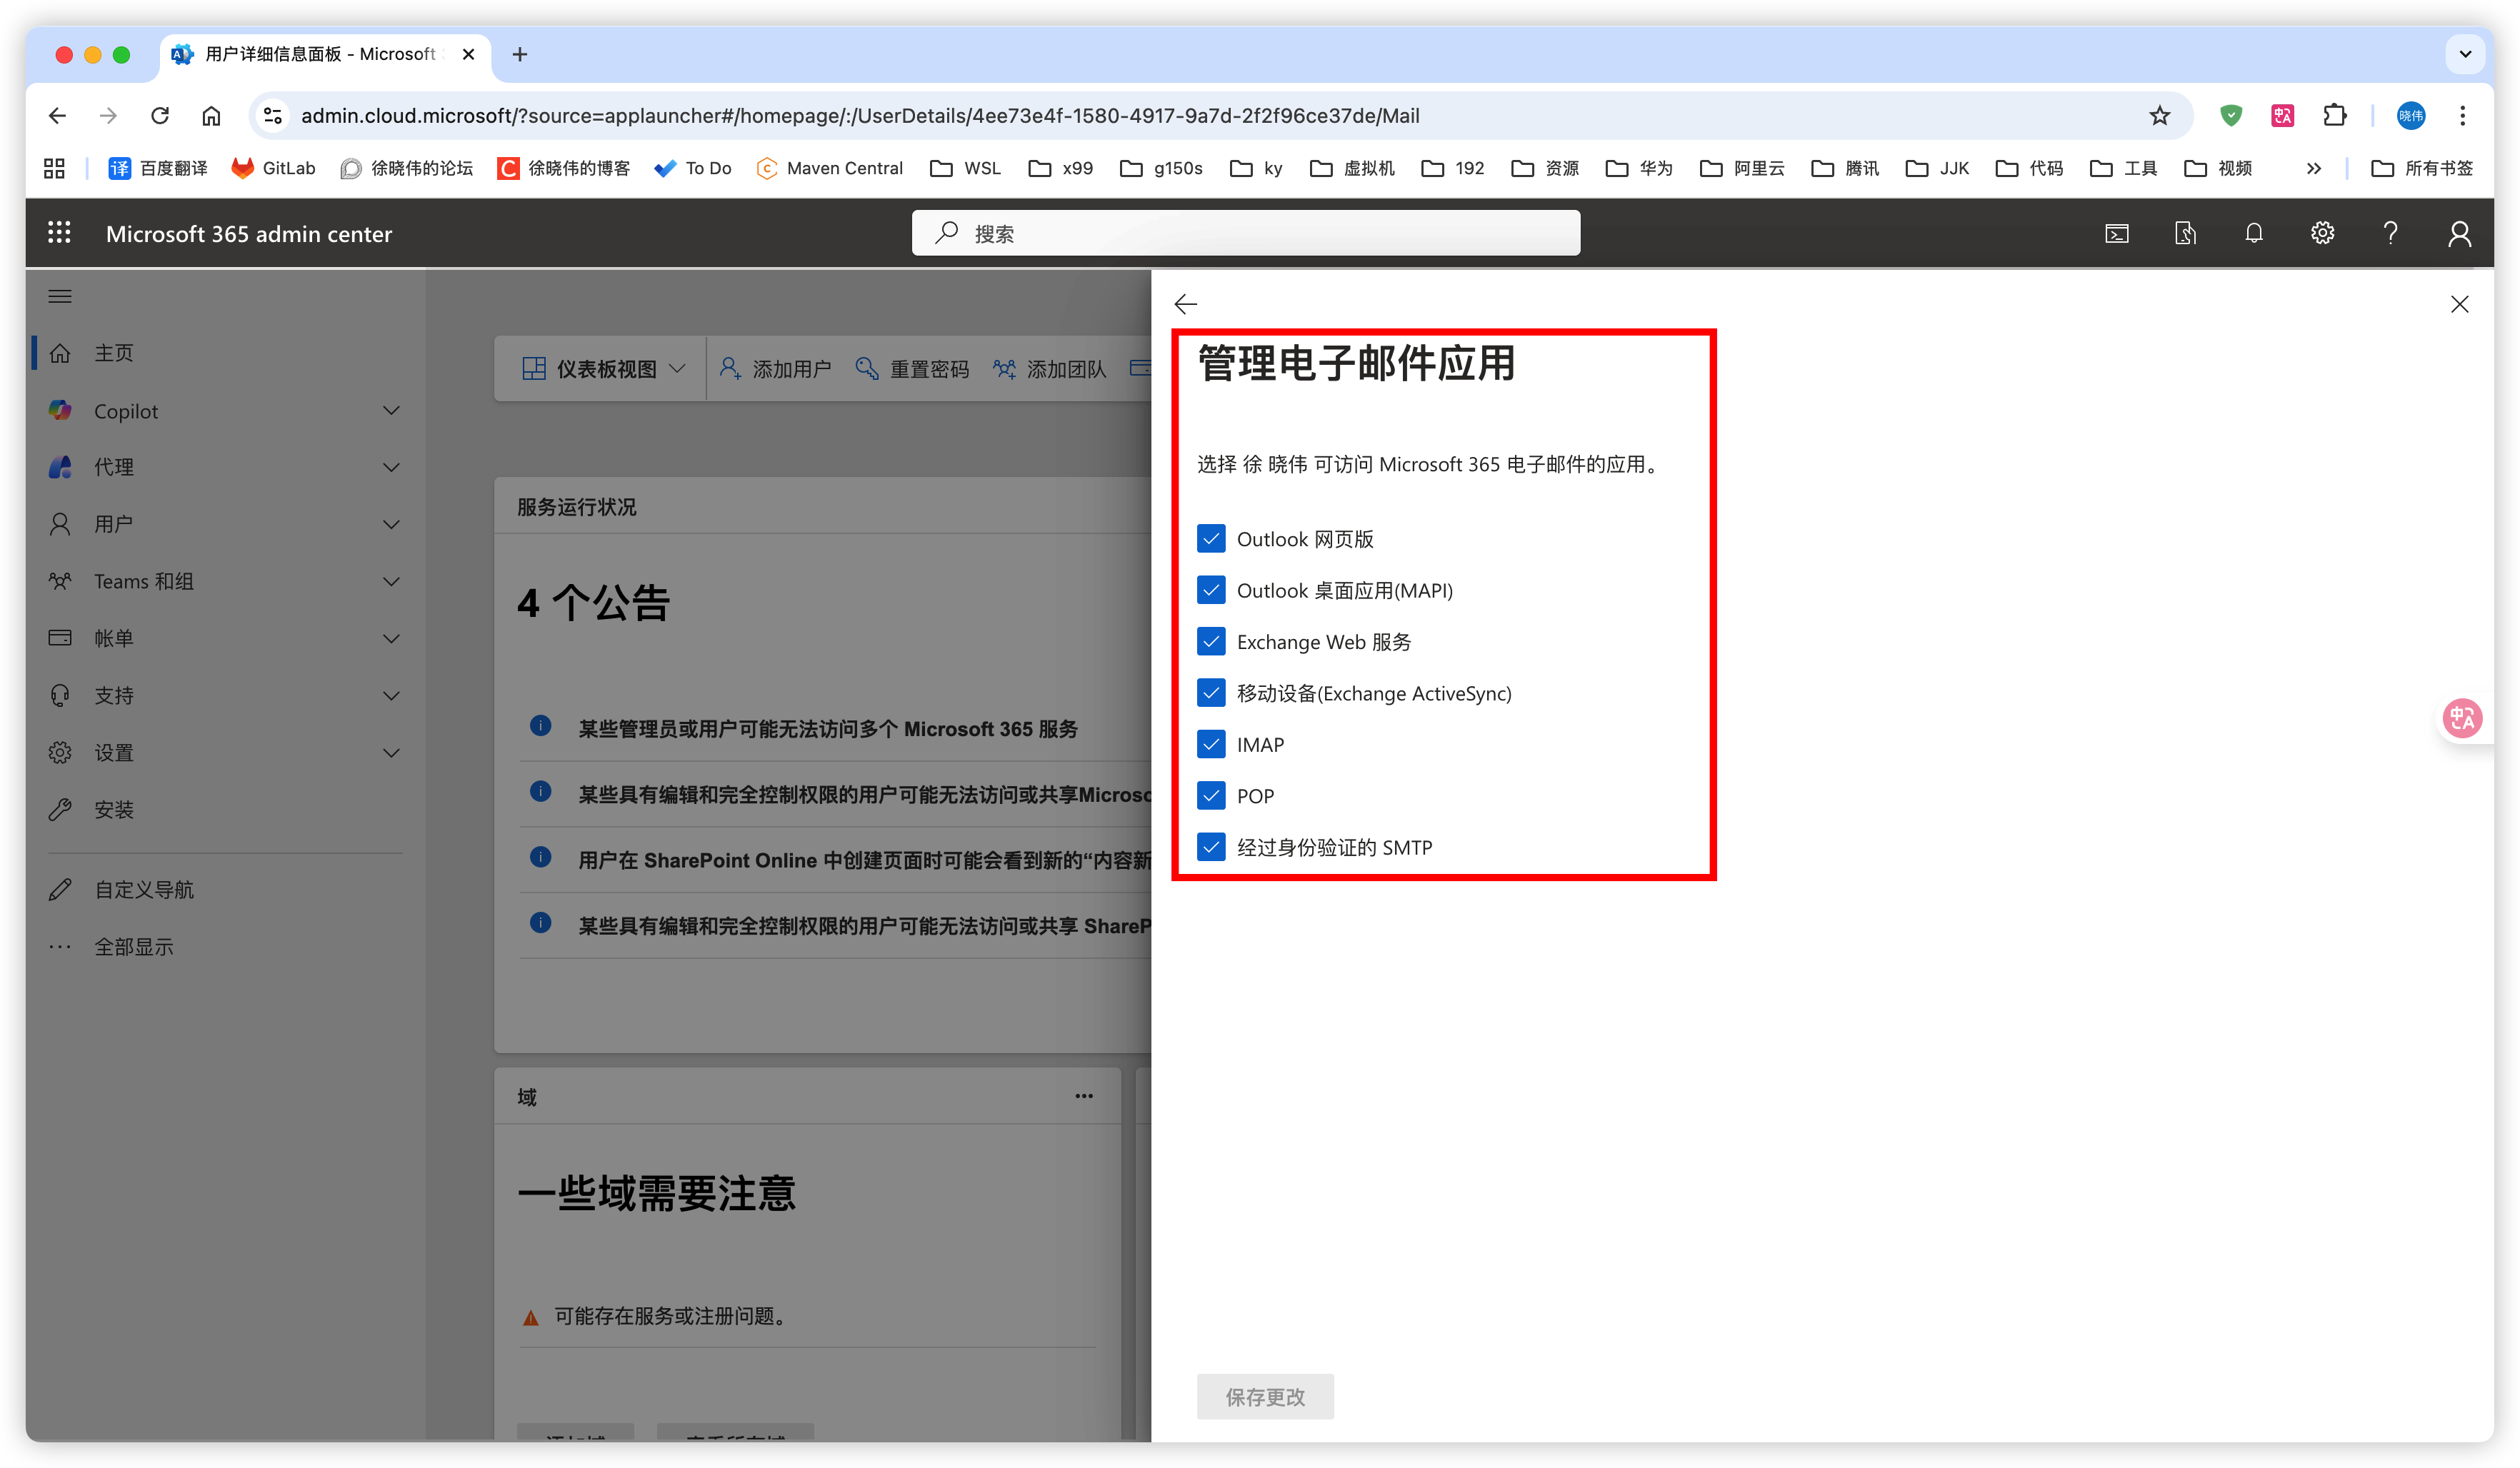Click the 搜索 search box
The height and width of the screenshot is (1468, 2520).
click(x=1245, y=233)
